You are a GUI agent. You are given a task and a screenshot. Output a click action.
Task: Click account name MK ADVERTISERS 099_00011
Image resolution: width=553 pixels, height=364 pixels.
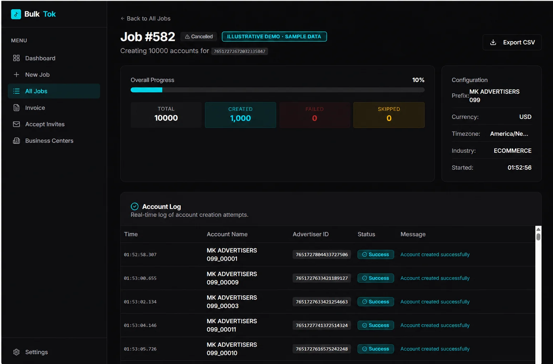(x=232, y=325)
